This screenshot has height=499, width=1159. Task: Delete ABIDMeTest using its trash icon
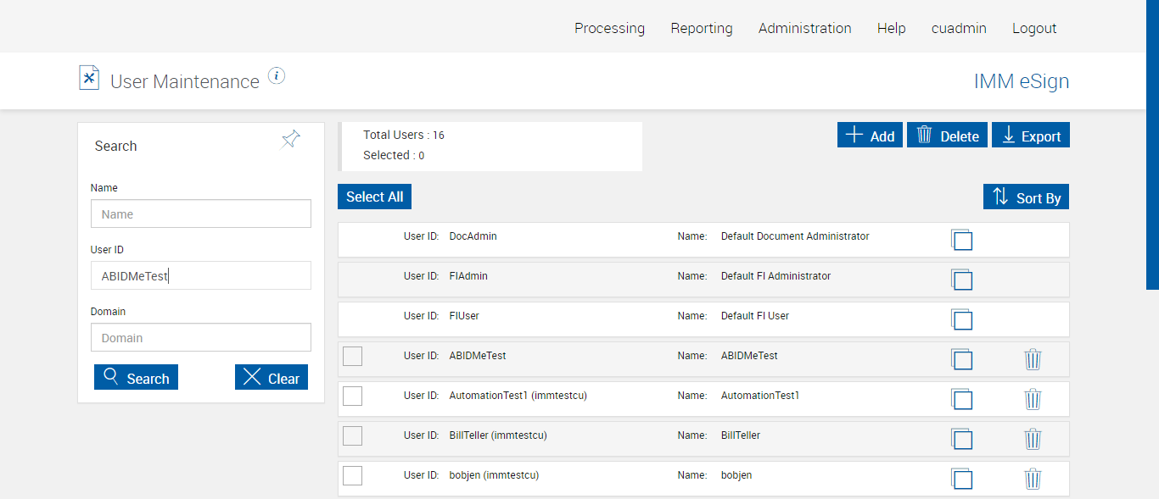(1033, 359)
